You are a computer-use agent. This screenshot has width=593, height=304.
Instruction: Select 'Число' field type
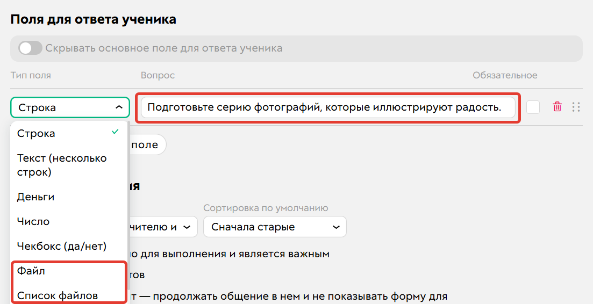click(x=68, y=221)
